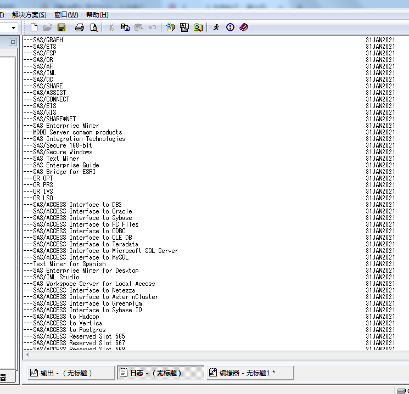Save using the floppy disk icon

click(x=61, y=27)
